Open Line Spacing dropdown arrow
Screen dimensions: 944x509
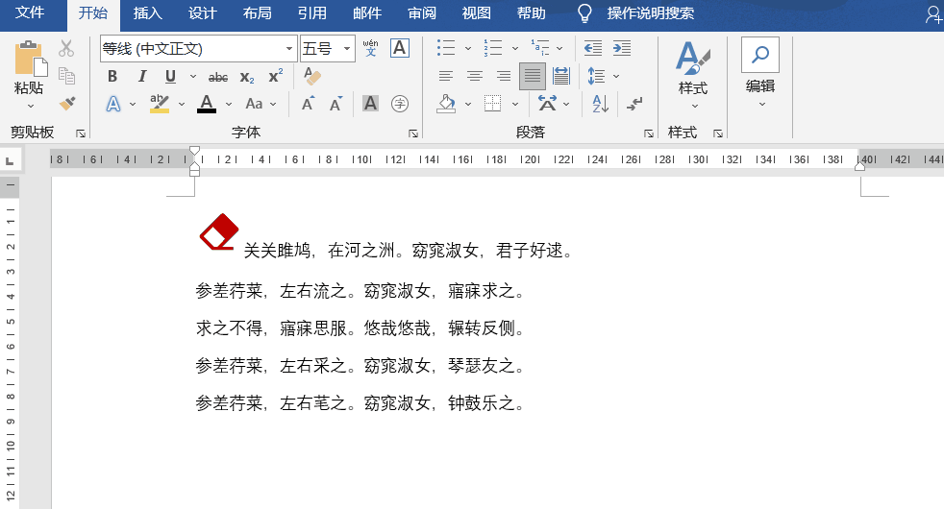coord(616,76)
